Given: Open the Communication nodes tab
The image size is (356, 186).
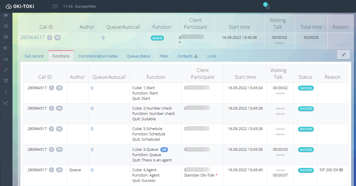Looking at the screenshot, I should click(98, 56).
